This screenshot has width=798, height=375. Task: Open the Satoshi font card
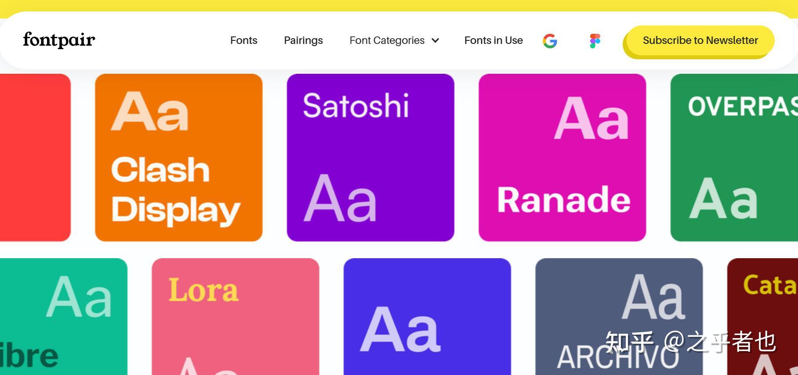point(370,158)
